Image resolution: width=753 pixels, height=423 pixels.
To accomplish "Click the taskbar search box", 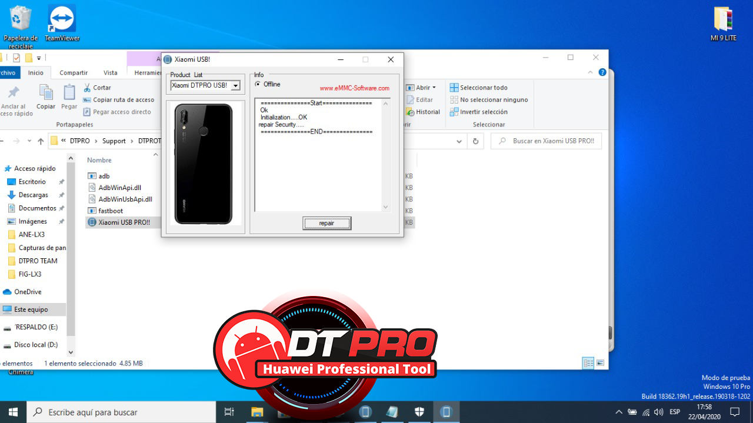I will pos(122,412).
